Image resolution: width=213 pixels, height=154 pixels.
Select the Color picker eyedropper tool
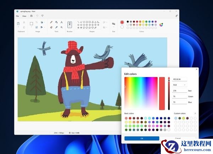(56, 27)
